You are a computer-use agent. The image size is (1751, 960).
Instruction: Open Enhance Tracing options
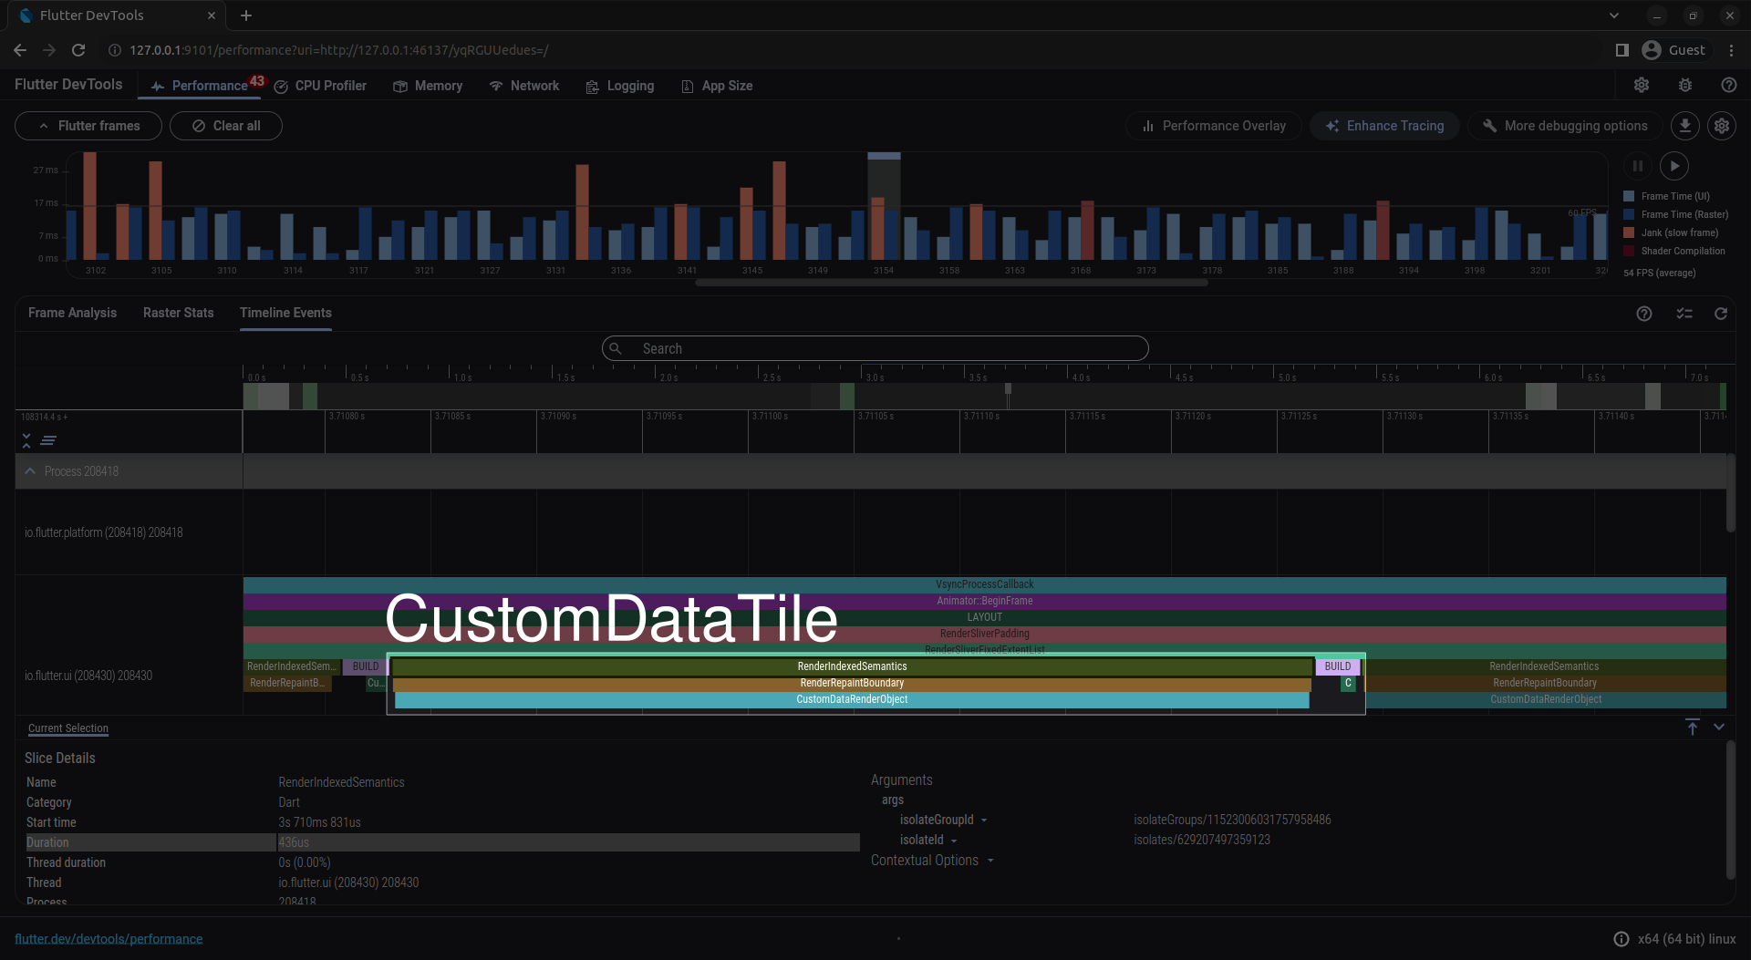1384,126
